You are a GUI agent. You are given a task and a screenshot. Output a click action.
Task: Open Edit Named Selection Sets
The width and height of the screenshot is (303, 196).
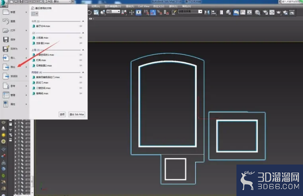tap(174, 12)
